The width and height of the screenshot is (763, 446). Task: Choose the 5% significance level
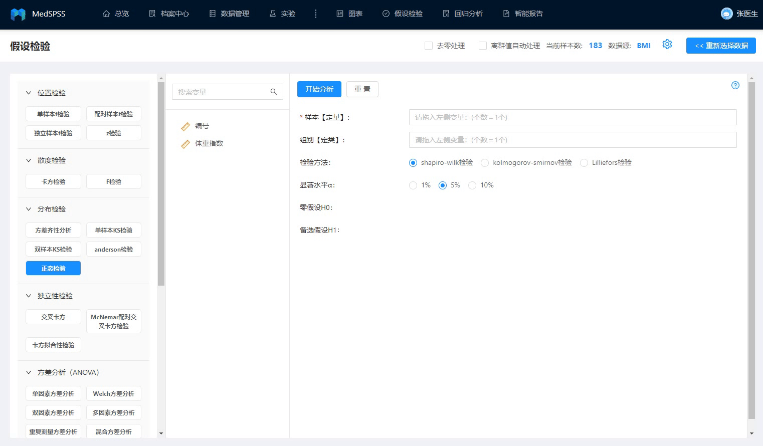[x=443, y=185]
